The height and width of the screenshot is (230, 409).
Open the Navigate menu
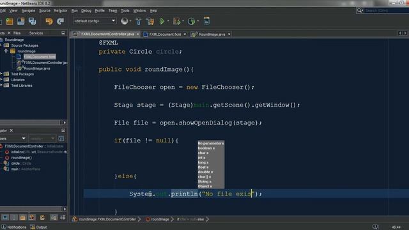28,11
